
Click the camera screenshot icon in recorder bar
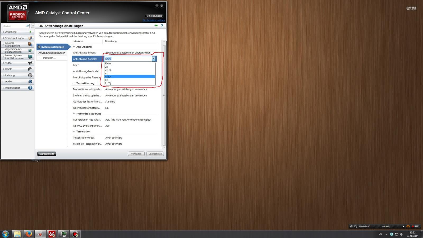coord(408,226)
